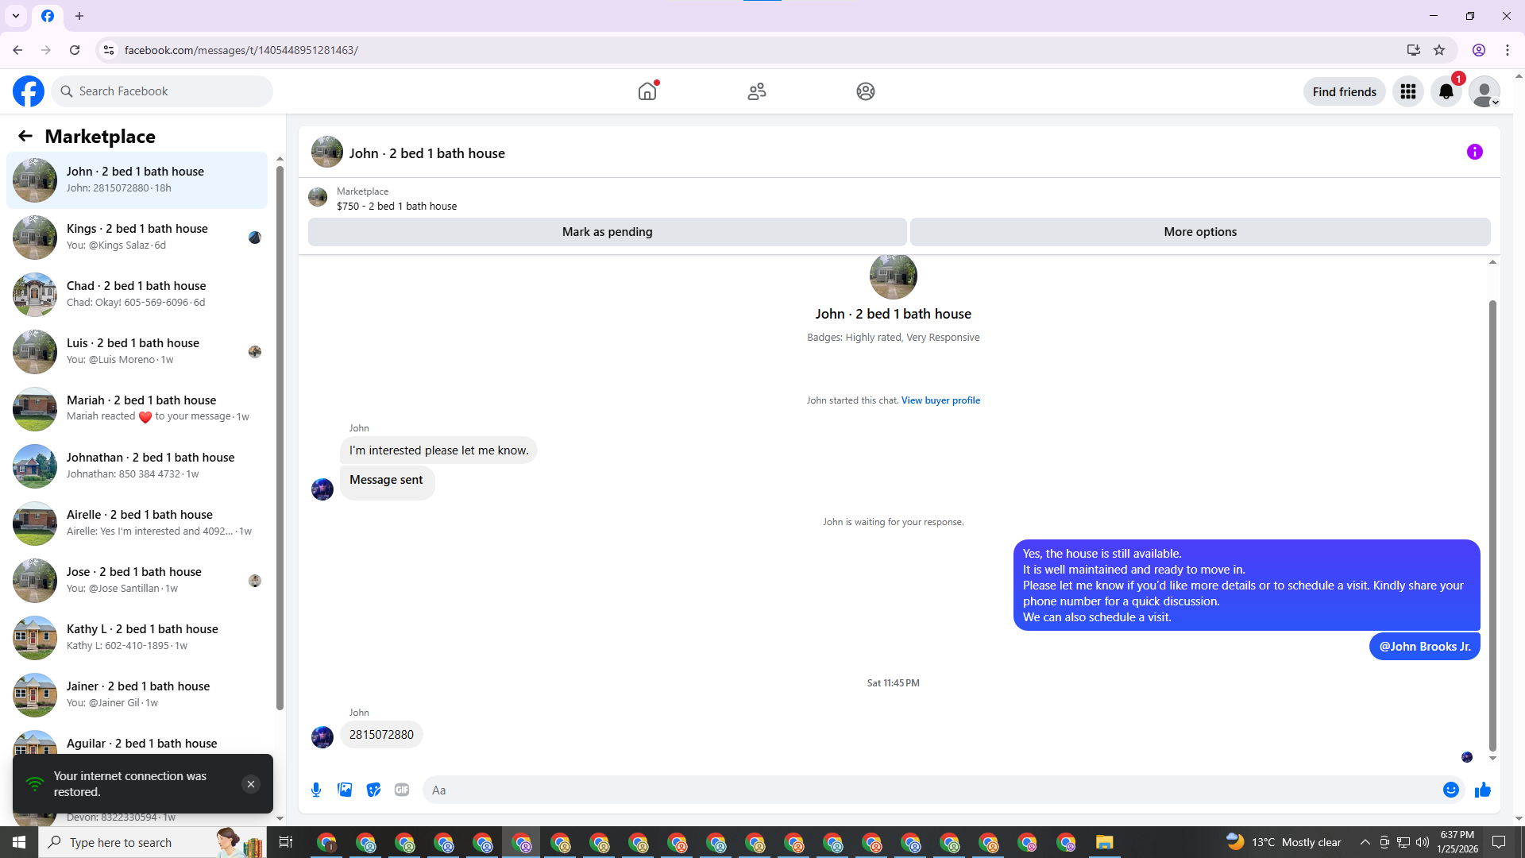
Task: Click the conversation list scrollbar
Action: (280, 437)
